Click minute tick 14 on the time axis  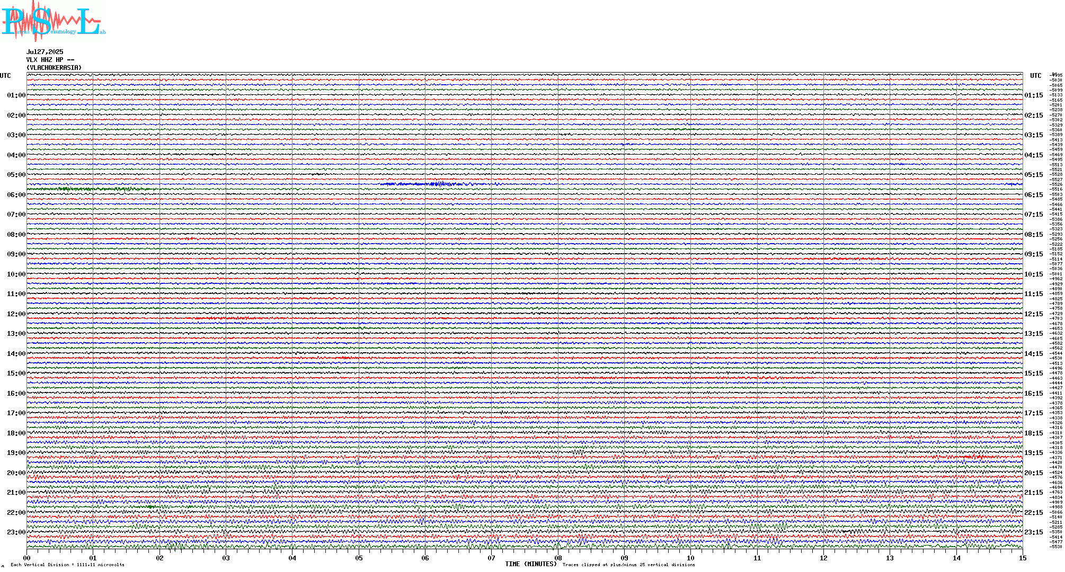tap(956, 558)
